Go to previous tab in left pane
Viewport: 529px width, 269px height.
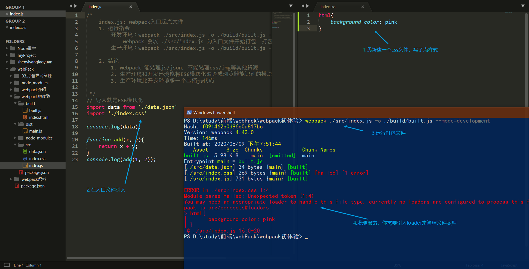(71, 6)
